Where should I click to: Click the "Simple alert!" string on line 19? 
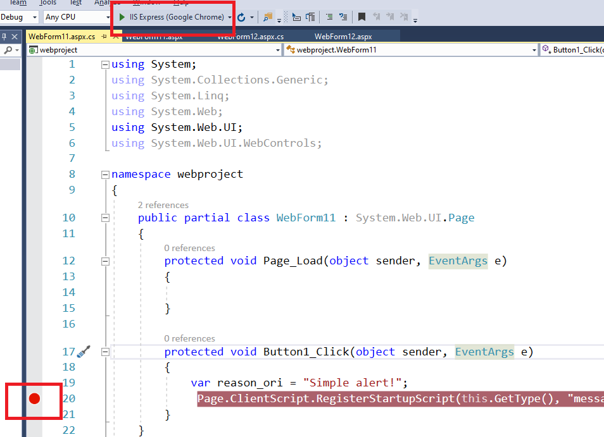tap(351, 383)
